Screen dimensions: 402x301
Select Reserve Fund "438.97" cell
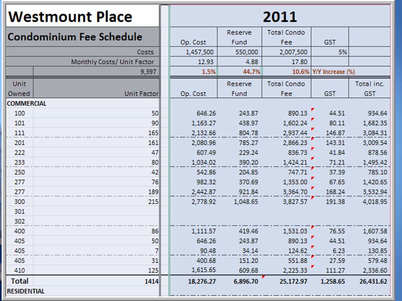click(248, 123)
